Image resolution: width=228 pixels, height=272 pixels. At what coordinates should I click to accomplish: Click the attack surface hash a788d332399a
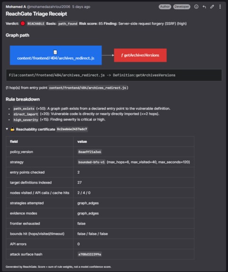pos(90,254)
